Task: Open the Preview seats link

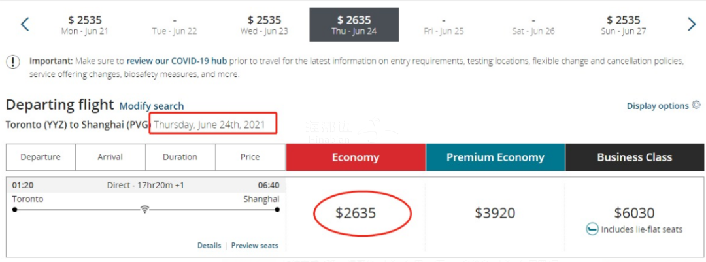Action: click(255, 246)
